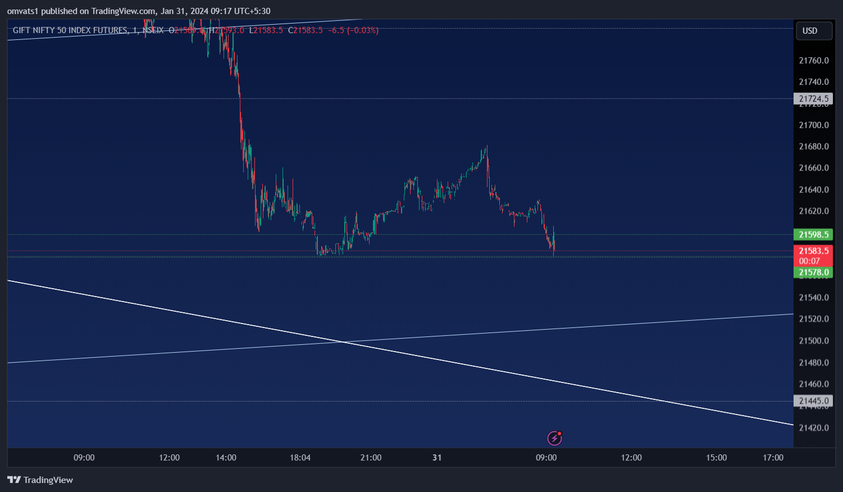Click the purple lightning bolt event icon
Viewport: 843px width, 492px height.
pyautogui.click(x=554, y=438)
